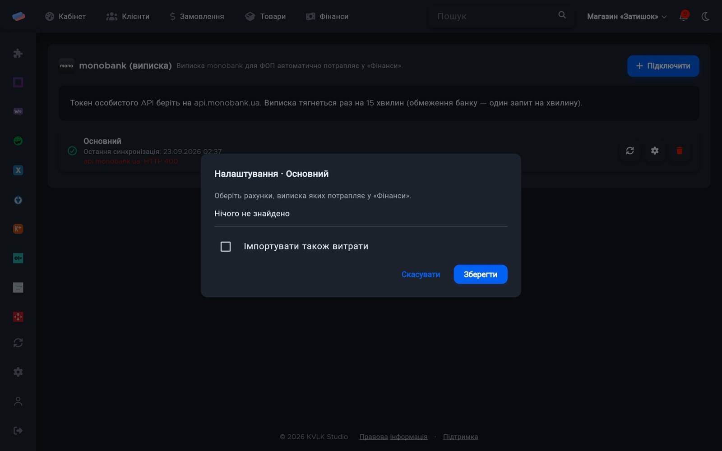Open the Товари menu item
Image resolution: width=722 pixels, height=451 pixels.
point(265,16)
